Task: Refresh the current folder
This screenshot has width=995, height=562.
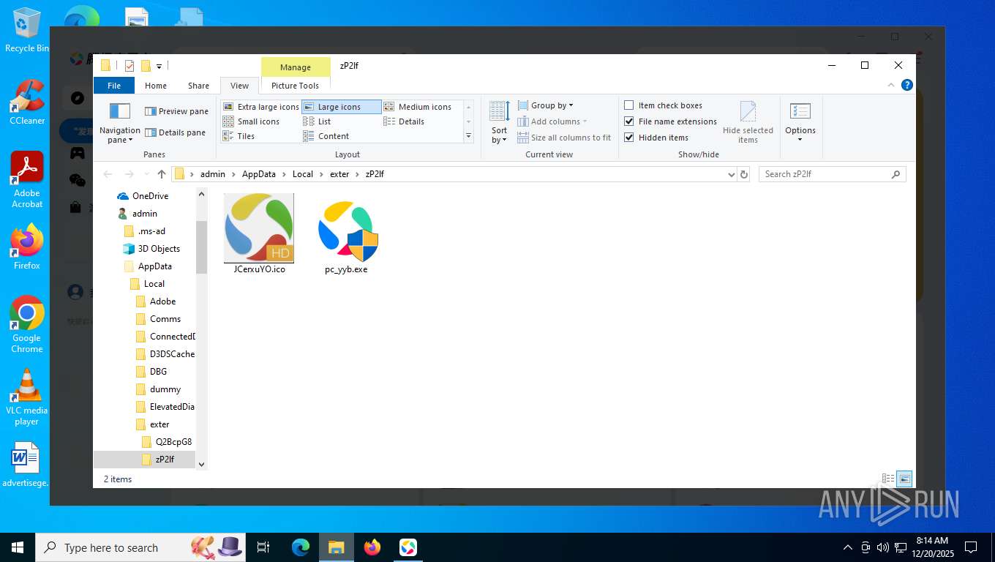Action: pyautogui.click(x=744, y=174)
